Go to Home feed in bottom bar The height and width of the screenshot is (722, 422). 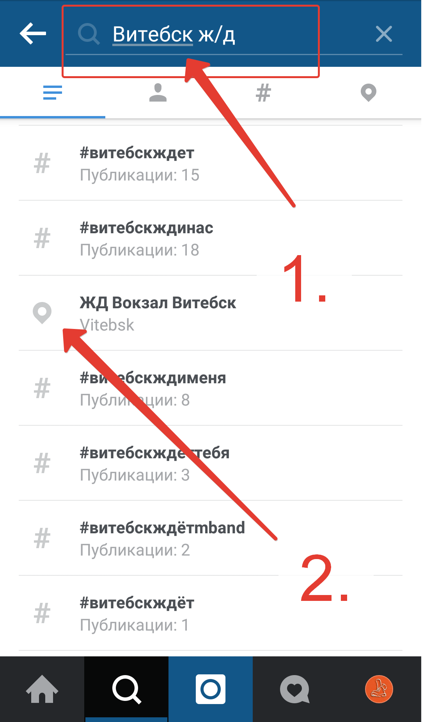click(x=42, y=689)
